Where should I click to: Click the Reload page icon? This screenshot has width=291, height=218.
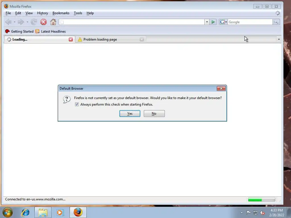34,22
